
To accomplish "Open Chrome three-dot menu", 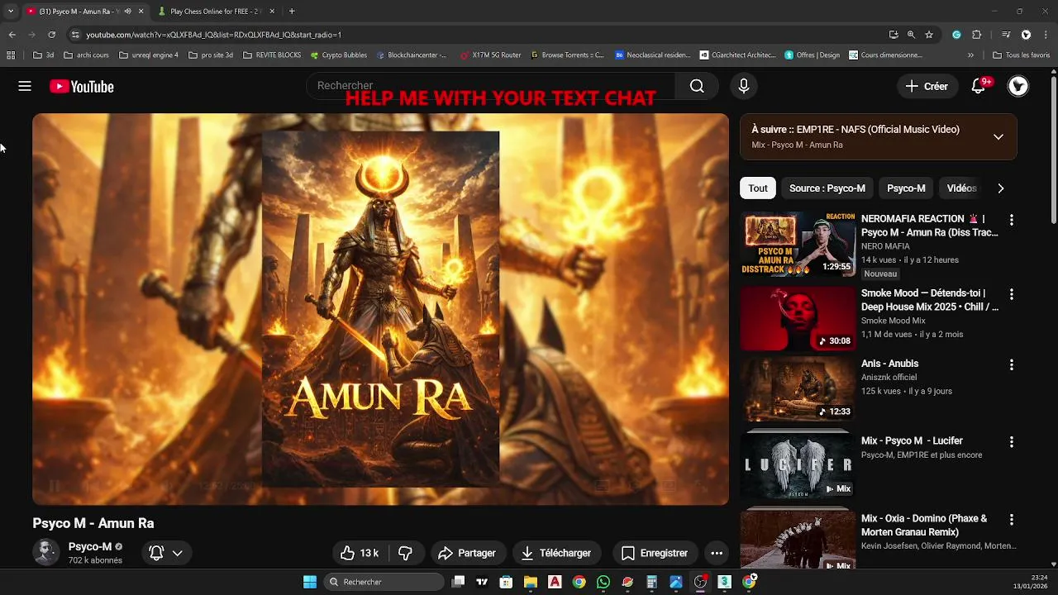I will tap(1046, 35).
